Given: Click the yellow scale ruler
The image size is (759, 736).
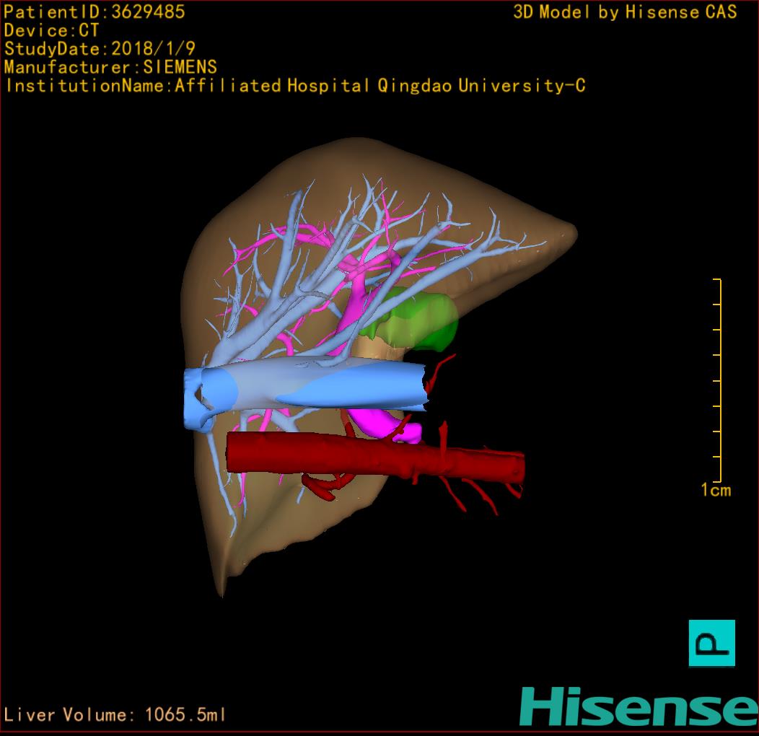Looking at the screenshot, I should [717, 380].
